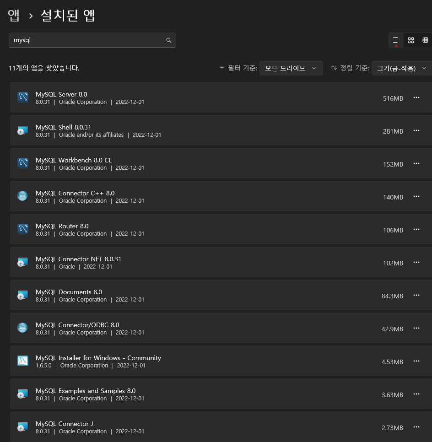Open more options for MySQL Router 8.0
Image resolution: width=432 pixels, height=442 pixels.
coord(416,229)
